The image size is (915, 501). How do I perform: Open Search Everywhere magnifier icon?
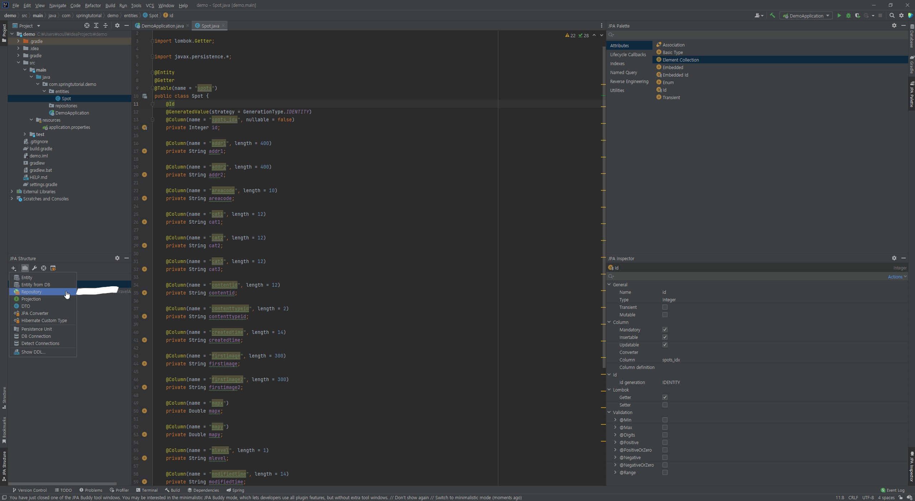click(x=892, y=15)
